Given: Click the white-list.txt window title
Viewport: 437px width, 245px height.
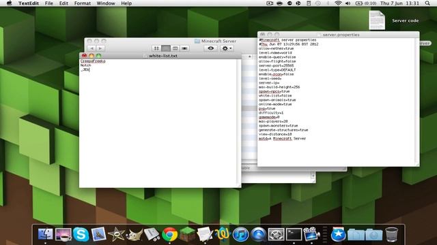Looking at the screenshot, I should pyautogui.click(x=163, y=56).
